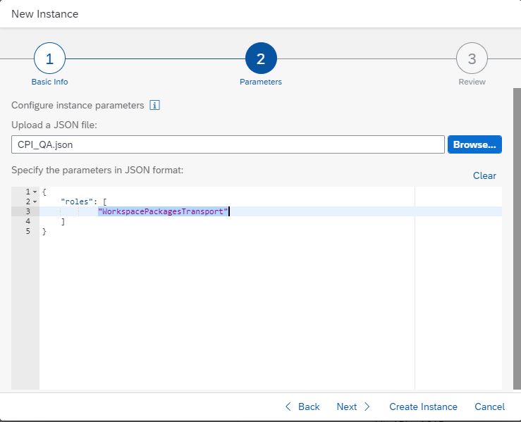Click the Basic Info step label

tap(49, 82)
